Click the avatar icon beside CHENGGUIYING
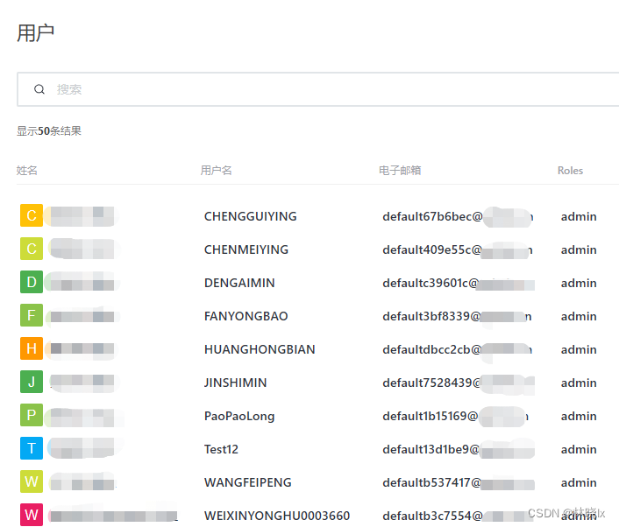This screenshot has height=527, width=619. pos(32,216)
